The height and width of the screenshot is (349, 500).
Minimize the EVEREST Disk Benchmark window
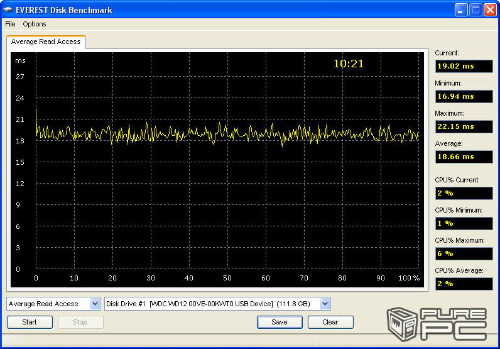(x=461, y=10)
